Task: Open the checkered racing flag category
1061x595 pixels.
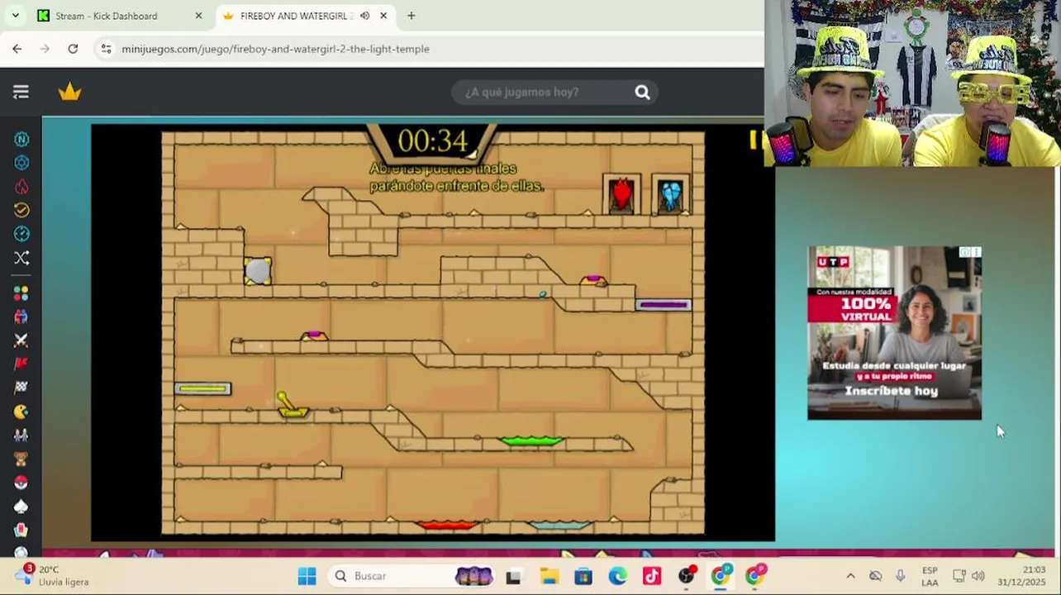Action: pyautogui.click(x=21, y=388)
